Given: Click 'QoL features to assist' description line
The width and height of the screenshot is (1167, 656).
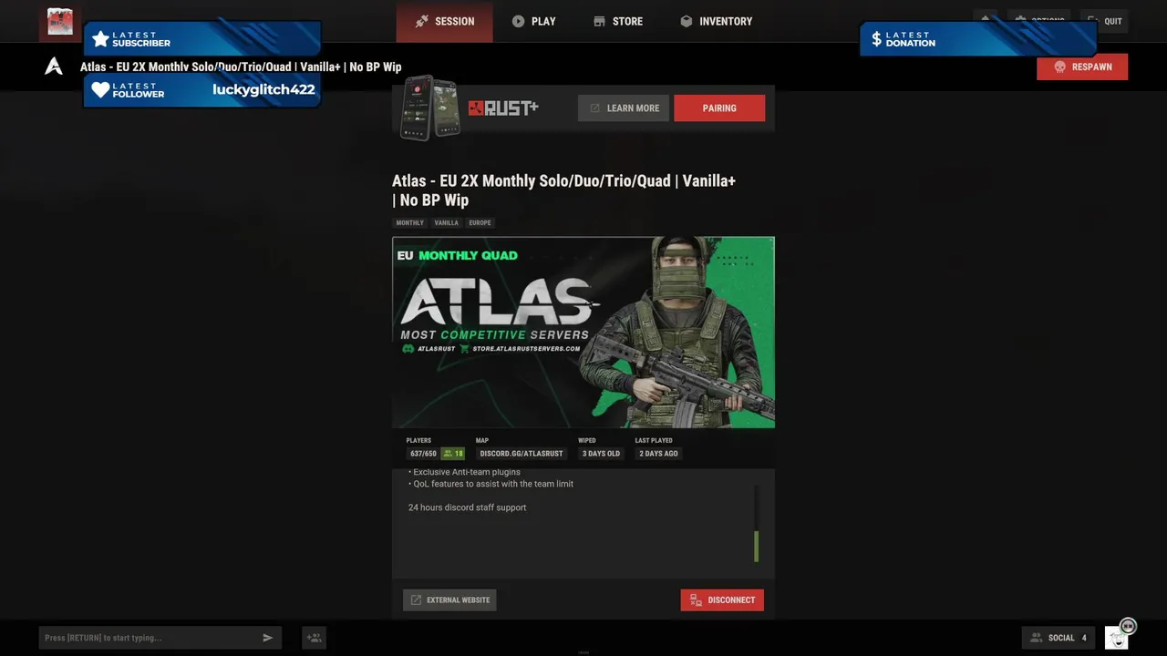Looking at the screenshot, I should pyautogui.click(x=491, y=484).
